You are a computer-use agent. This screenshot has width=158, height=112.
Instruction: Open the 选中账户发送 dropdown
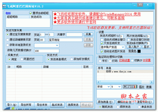123,47
